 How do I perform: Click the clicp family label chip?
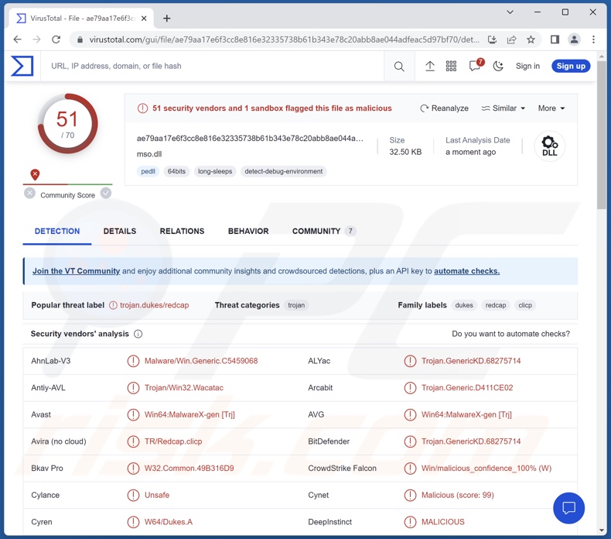point(525,305)
